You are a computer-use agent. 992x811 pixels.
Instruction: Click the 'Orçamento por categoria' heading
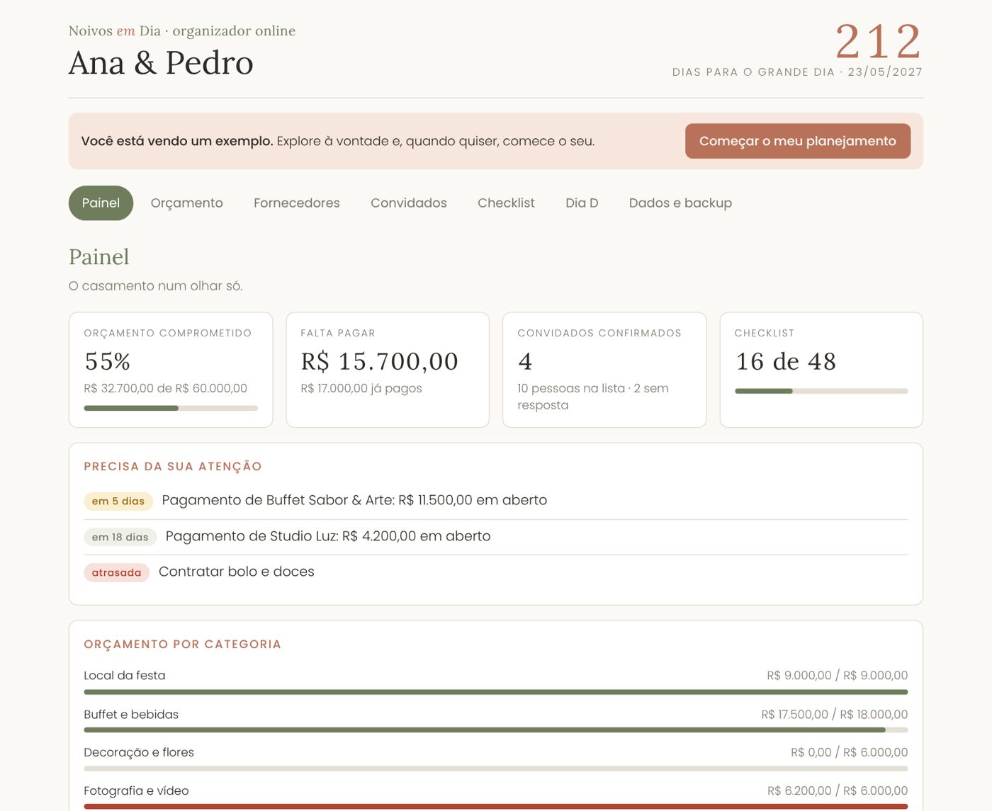(182, 645)
